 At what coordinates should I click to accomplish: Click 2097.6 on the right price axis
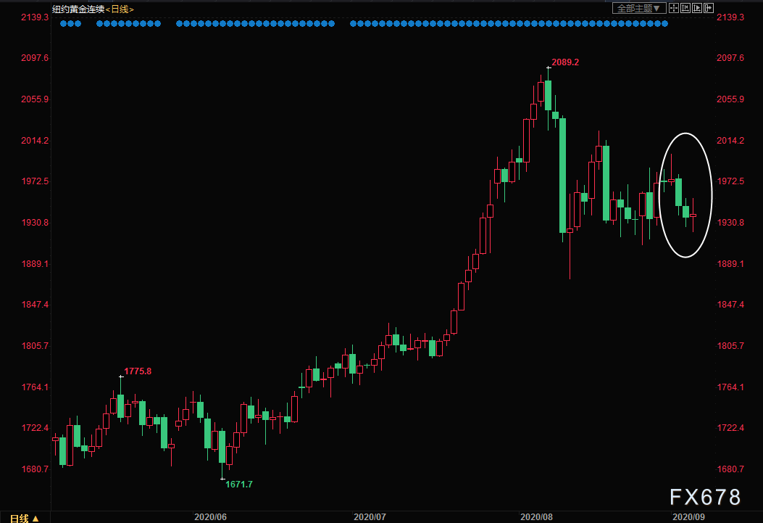730,58
